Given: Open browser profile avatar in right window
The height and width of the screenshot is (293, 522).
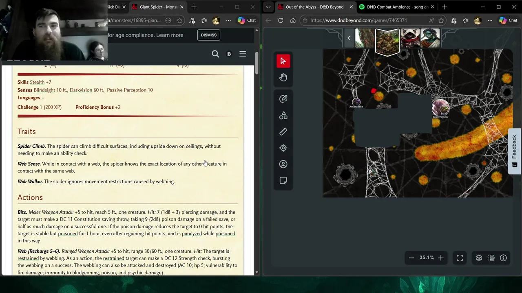Looking at the screenshot, I should (x=478, y=20).
